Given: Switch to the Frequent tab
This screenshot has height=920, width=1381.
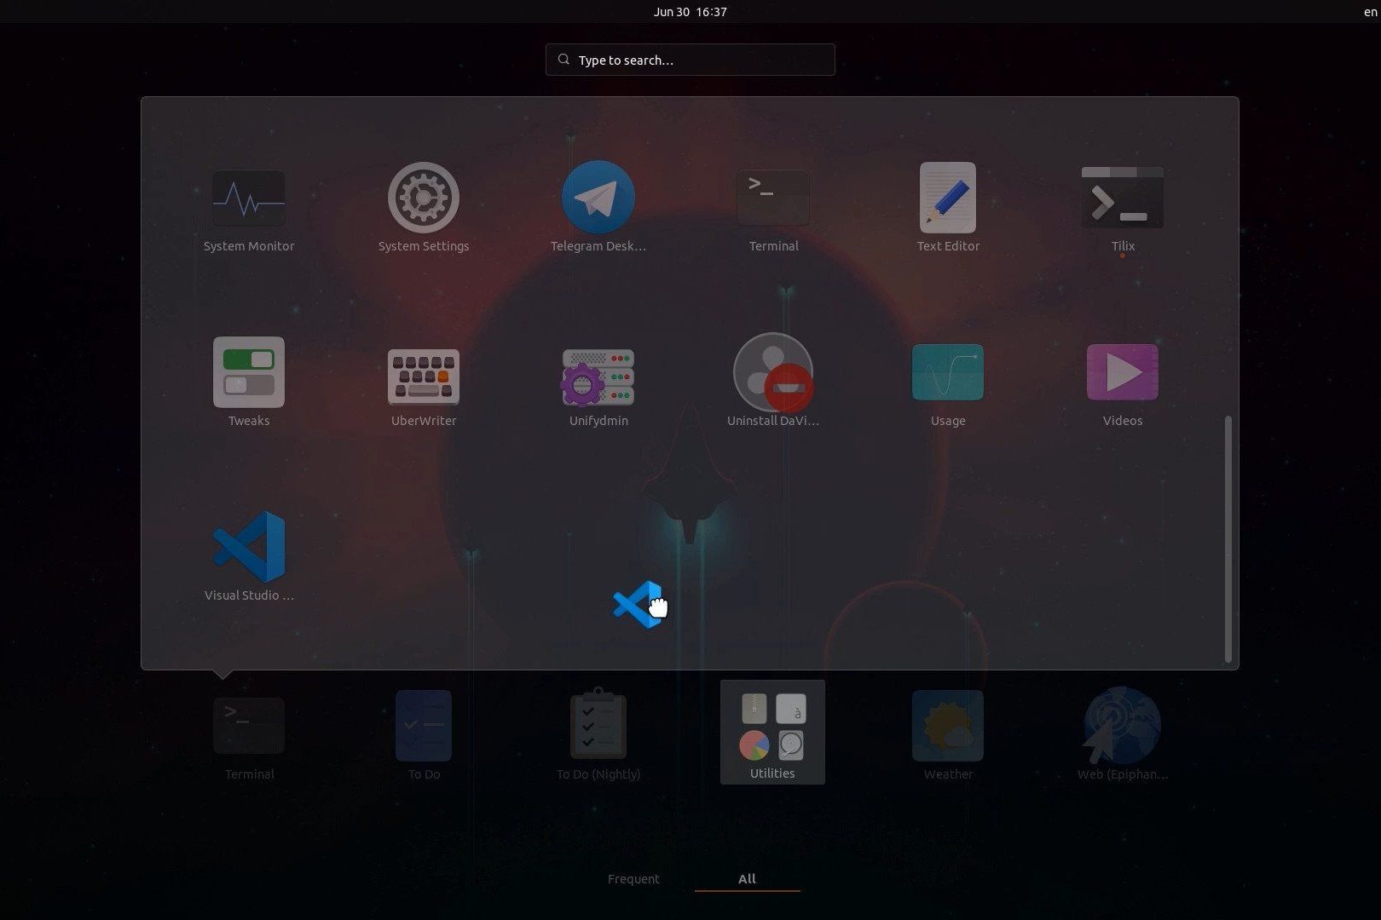Looking at the screenshot, I should (633, 879).
